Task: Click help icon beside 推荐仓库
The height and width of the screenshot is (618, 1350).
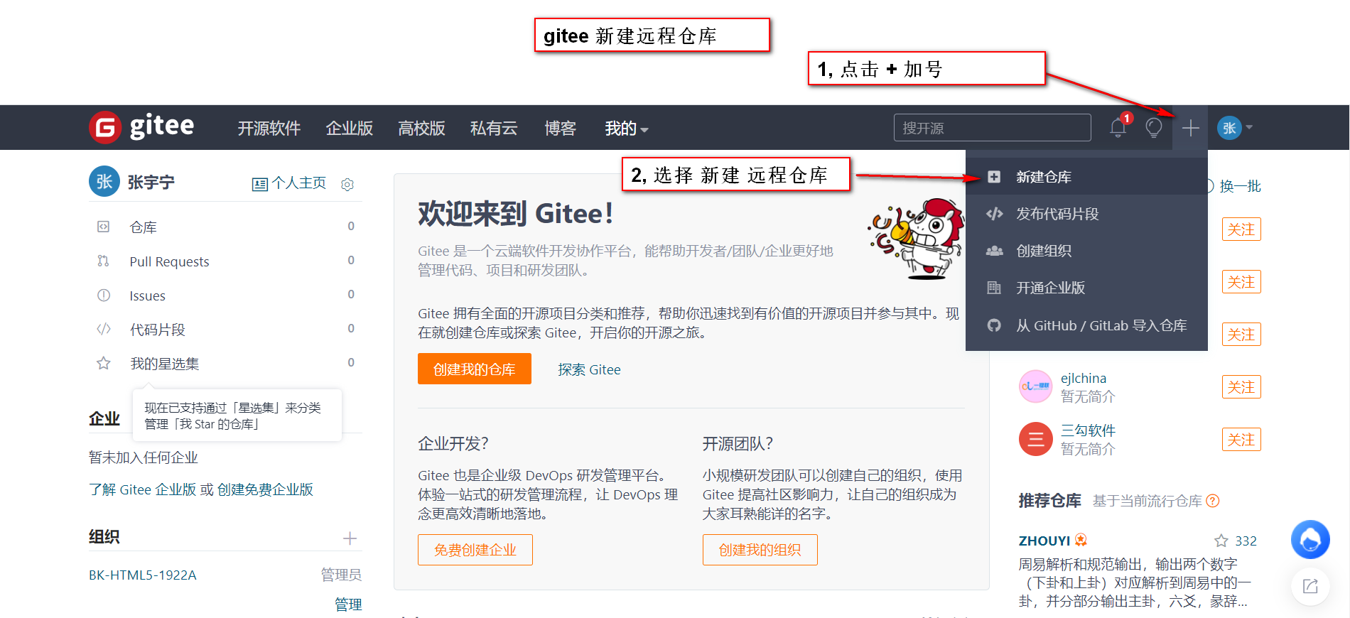Action: click(1213, 501)
